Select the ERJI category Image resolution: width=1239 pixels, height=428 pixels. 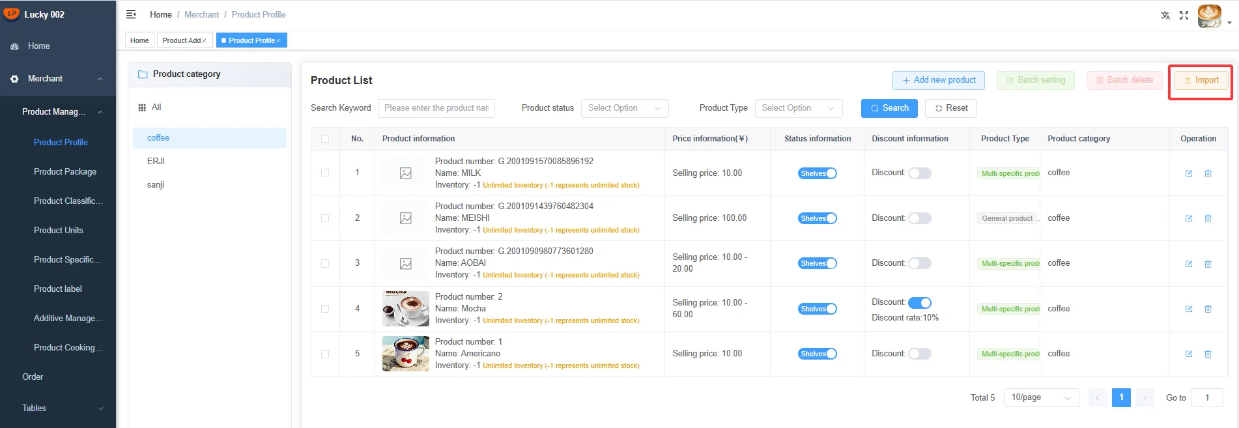(156, 162)
